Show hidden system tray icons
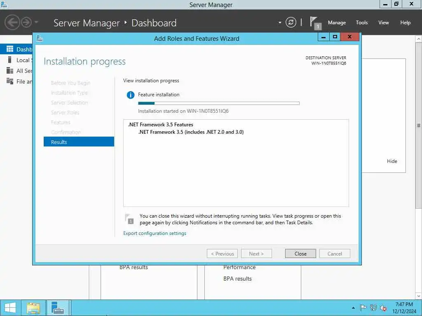Viewport: 422px width, 316px height. click(x=353, y=308)
